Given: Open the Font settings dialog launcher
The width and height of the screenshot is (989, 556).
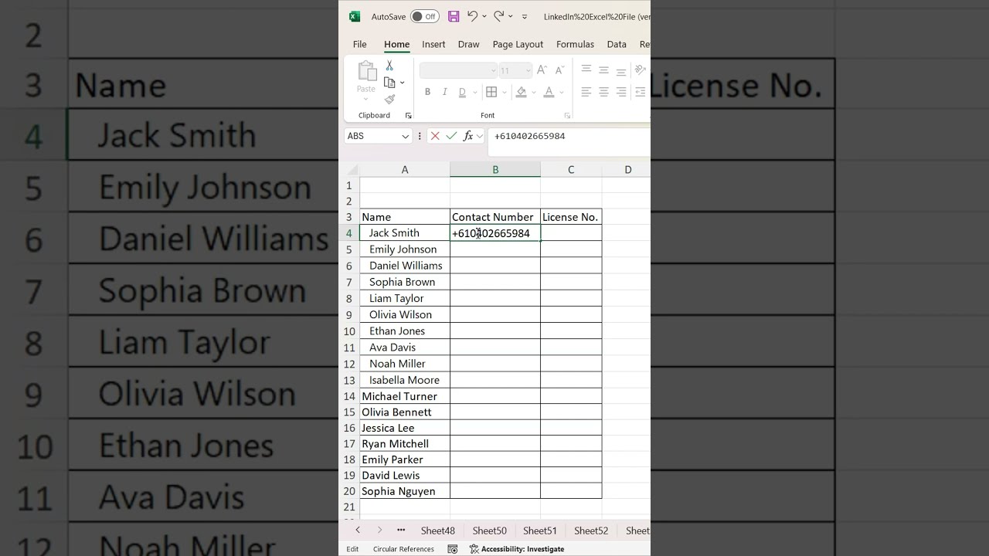Looking at the screenshot, I should (x=567, y=116).
